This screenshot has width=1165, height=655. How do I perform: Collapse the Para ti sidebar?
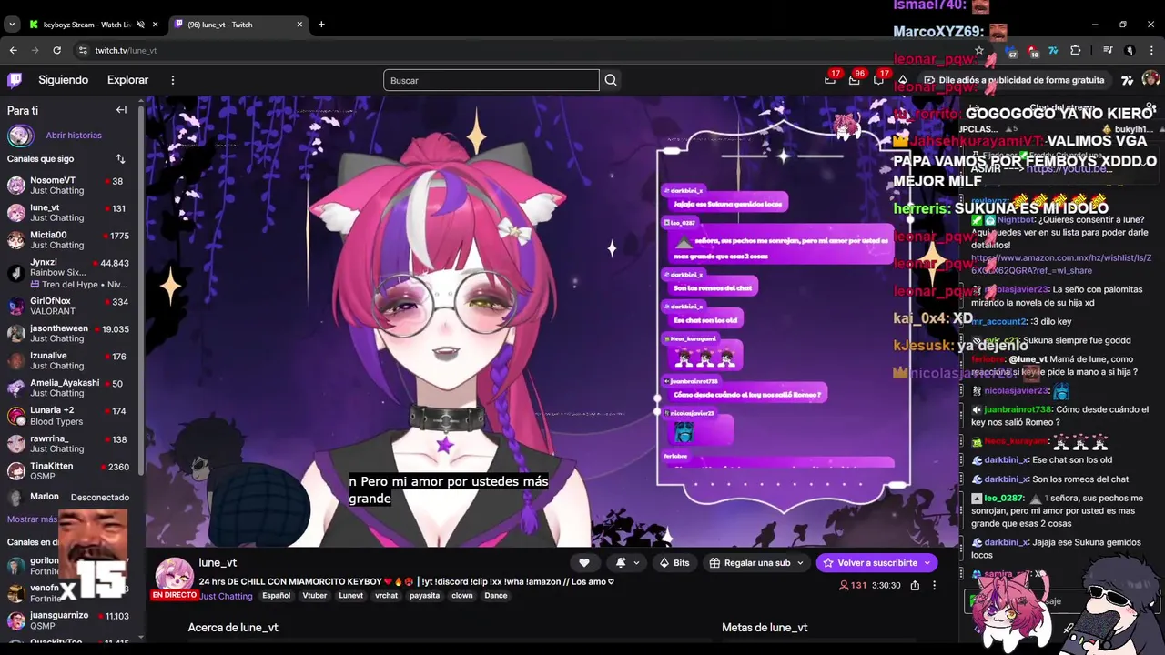121,110
